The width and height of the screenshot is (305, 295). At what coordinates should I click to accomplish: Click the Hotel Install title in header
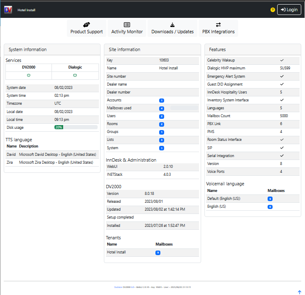pyautogui.click(x=27, y=10)
